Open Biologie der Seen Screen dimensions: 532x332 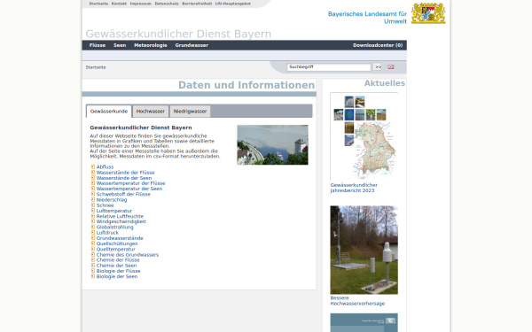click(117, 276)
